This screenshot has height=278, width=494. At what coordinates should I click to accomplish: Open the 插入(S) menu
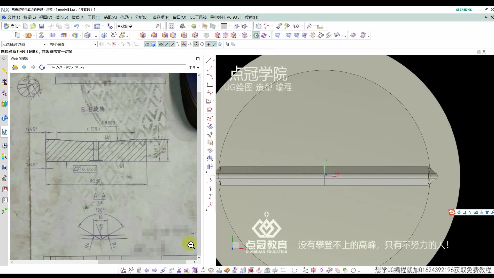coord(62,17)
